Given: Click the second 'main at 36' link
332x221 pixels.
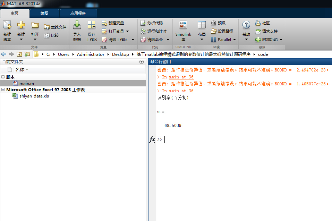Looking at the screenshot, I should [x=181, y=91].
